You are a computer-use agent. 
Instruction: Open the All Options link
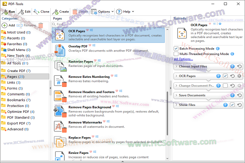point(183,59)
